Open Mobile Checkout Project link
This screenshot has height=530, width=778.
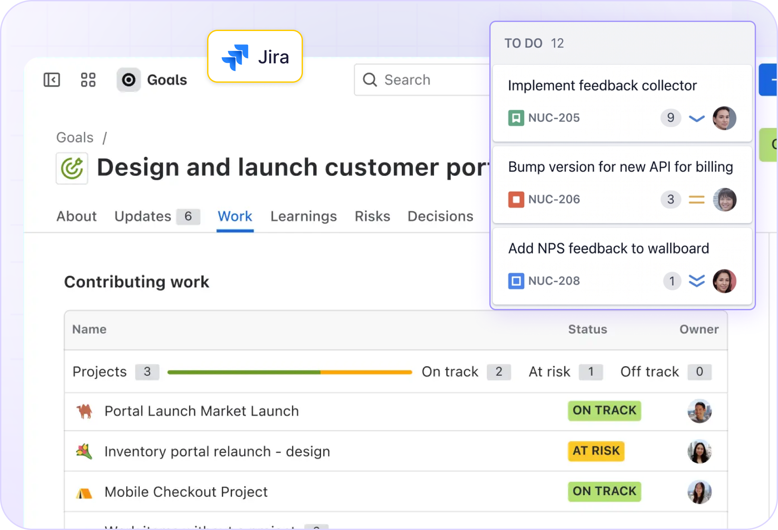click(x=186, y=492)
